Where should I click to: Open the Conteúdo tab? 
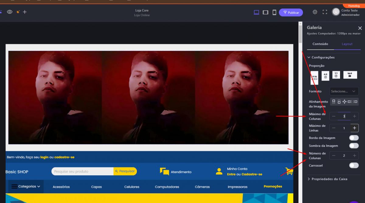point(320,44)
